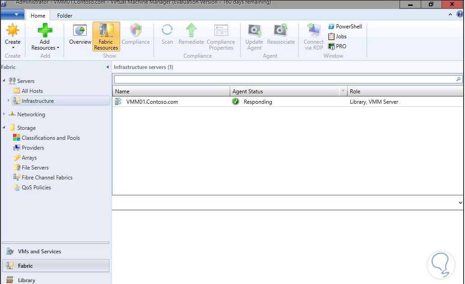Open the Overview view
Viewport: 465px width, 284px height.
click(x=80, y=34)
